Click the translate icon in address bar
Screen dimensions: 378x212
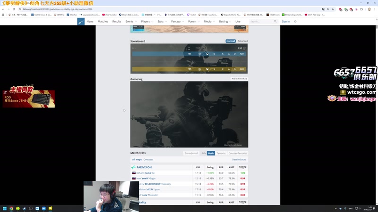323,9
